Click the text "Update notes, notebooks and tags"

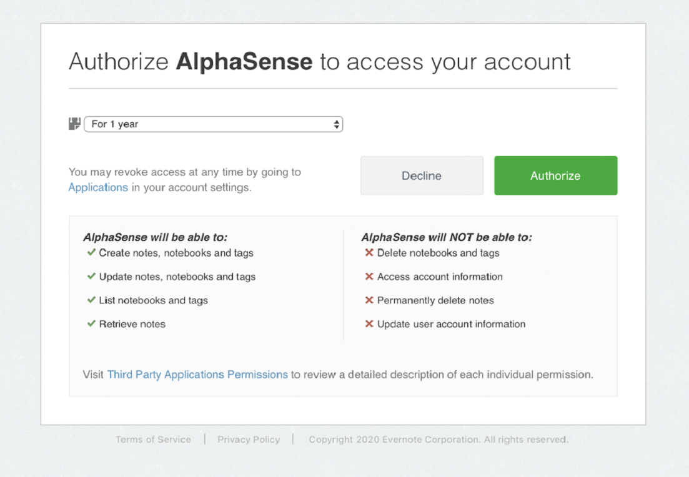(x=177, y=277)
